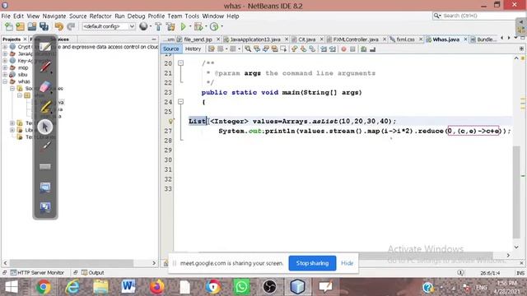
Task: Click the Undo arrow icon
Action: (x=58, y=26)
